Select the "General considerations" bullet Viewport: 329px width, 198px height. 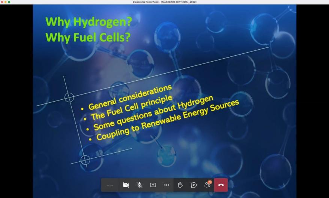(130, 98)
